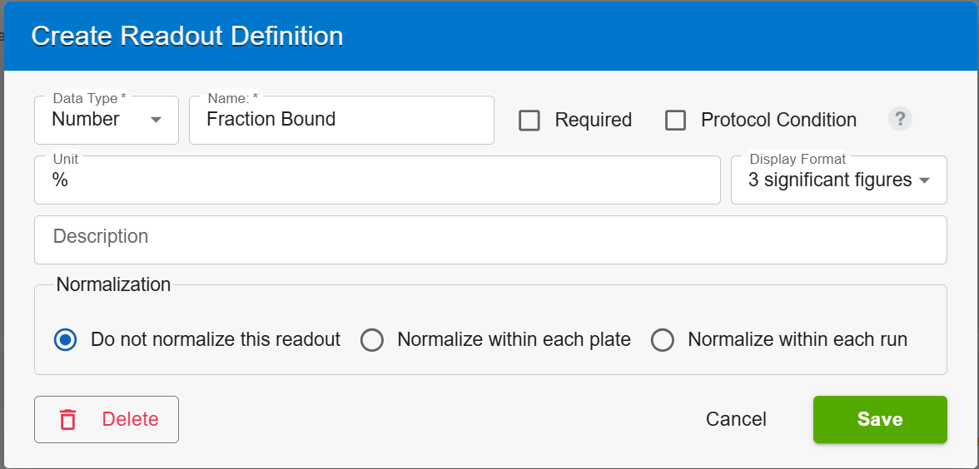This screenshot has height=469, width=979.
Task: Click the empty Description field
Action: point(491,240)
